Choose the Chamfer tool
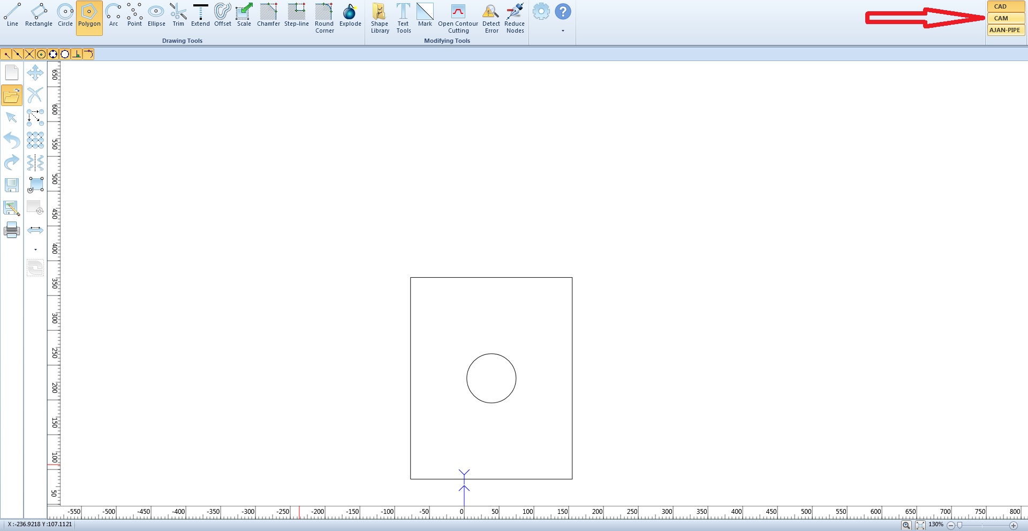 (x=268, y=15)
